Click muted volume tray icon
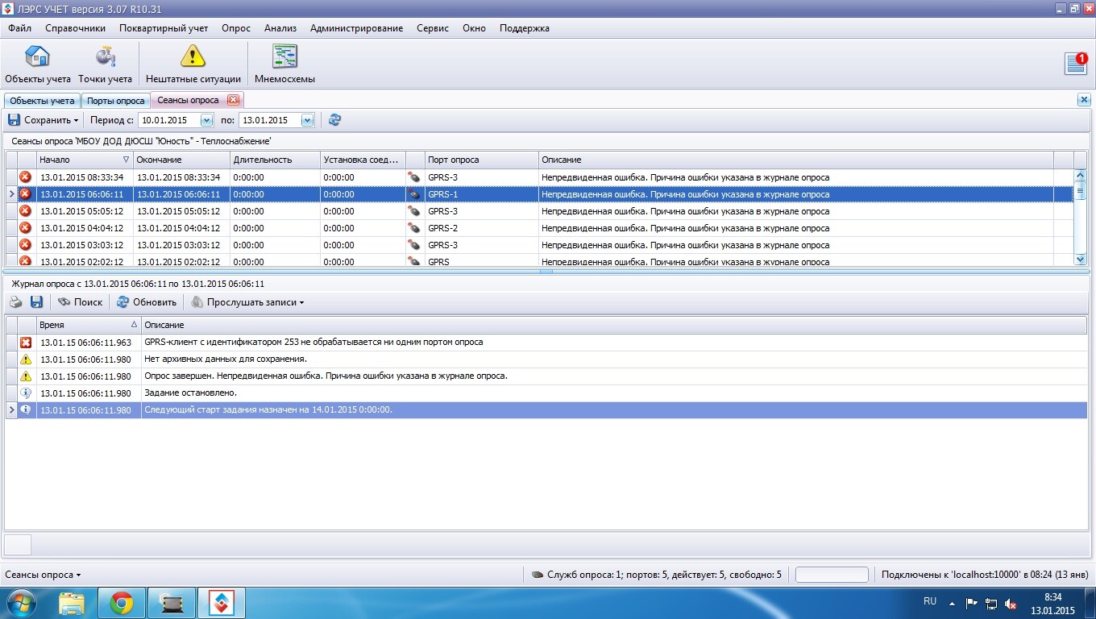Viewport: 1096px width, 619px height. click(1010, 603)
